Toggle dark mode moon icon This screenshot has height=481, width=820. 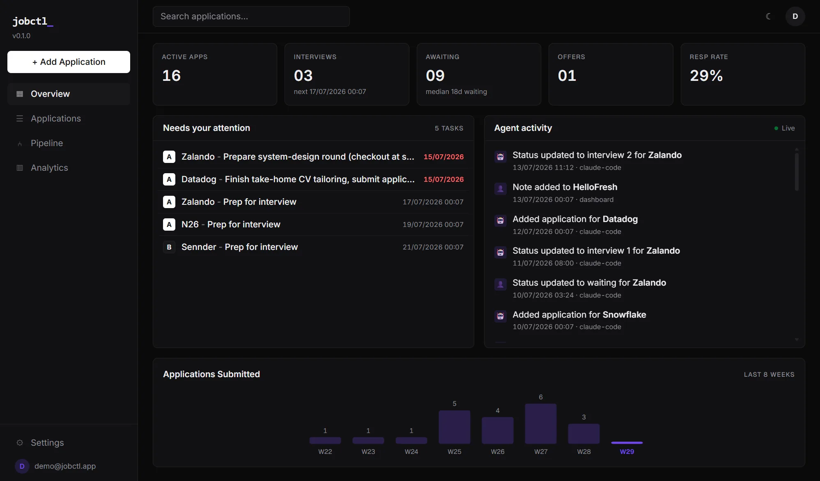pos(769,16)
